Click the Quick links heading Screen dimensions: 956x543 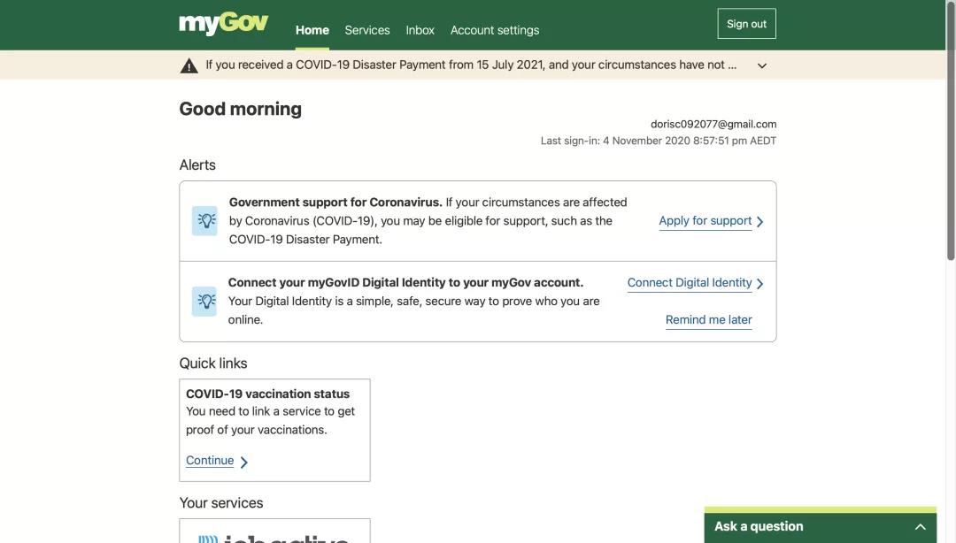[213, 363]
